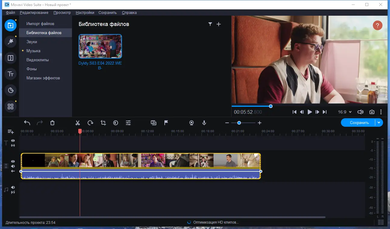Start webcam video recording
The height and width of the screenshot is (229, 390).
(x=192, y=123)
